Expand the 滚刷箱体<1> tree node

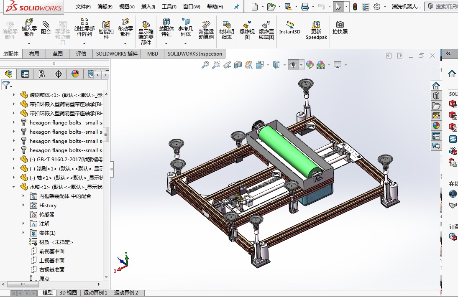coord(13,95)
